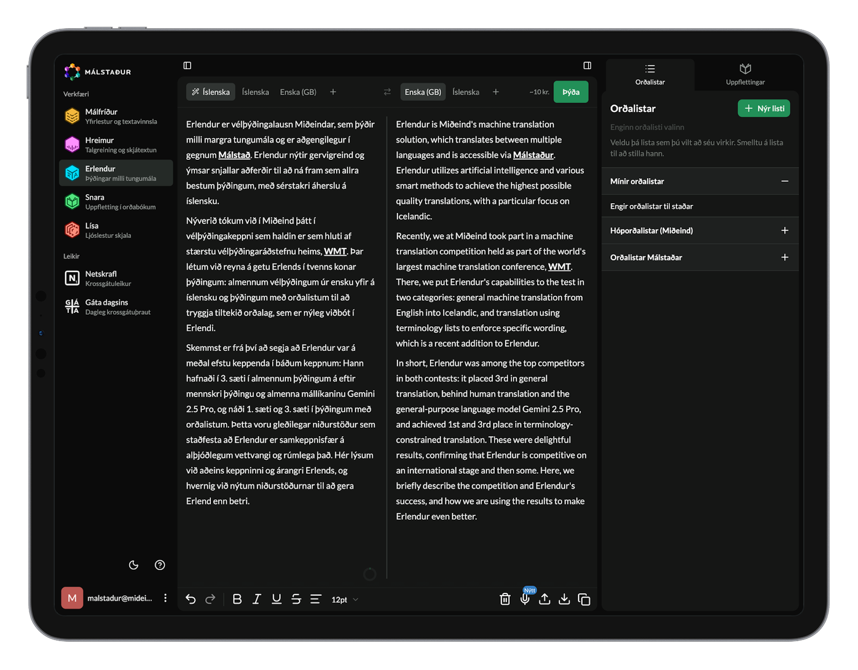The height and width of the screenshot is (670, 858).
Task: Create new glossary with Nýr listi
Action: (764, 108)
